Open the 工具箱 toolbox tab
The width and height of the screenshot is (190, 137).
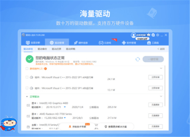[153, 43]
